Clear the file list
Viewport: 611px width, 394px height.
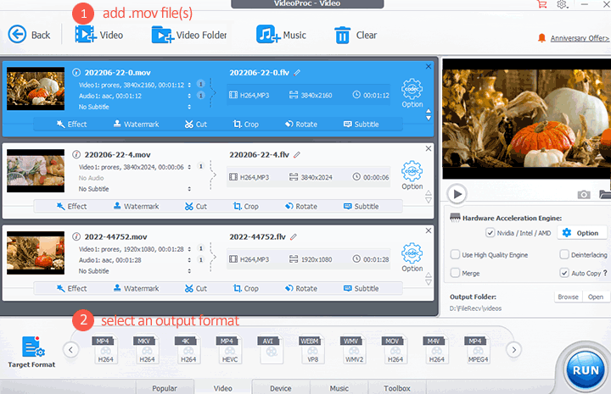356,35
